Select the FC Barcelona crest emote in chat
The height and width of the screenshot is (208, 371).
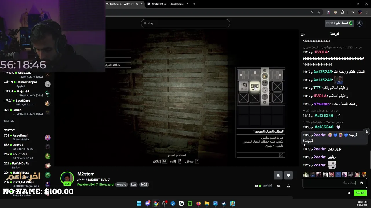[363, 174]
